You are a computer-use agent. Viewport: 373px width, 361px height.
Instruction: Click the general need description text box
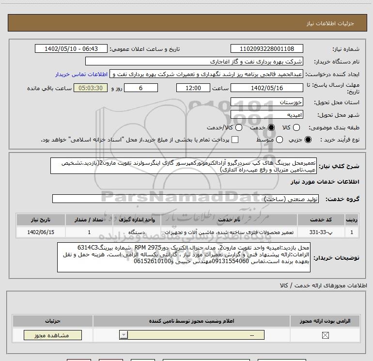(x=184, y=166)
